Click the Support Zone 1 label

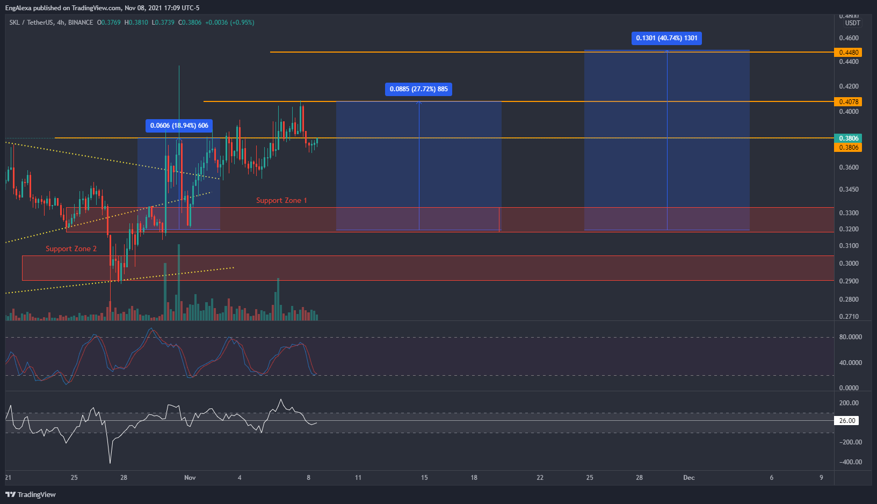(x=281, y=200)
